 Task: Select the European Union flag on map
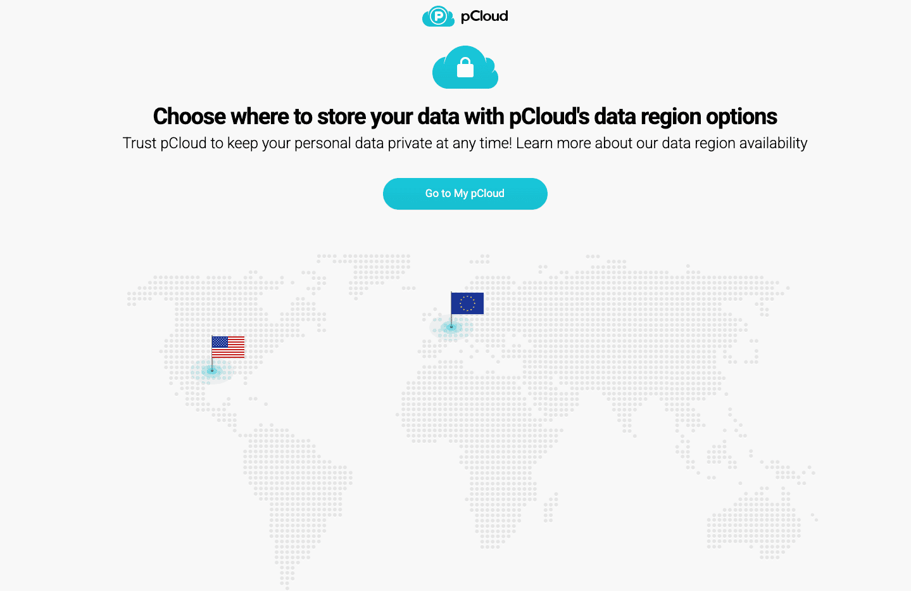[x=467, y=303]
